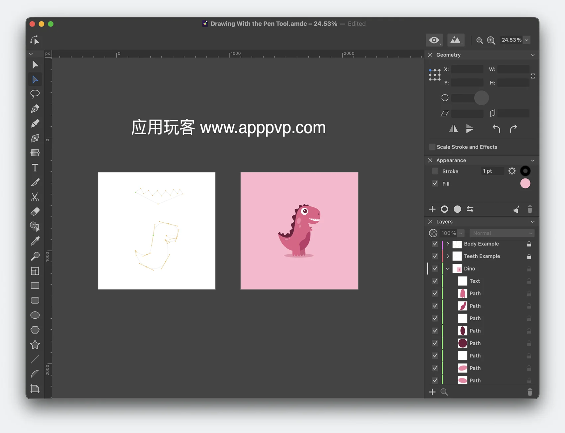
Task: Uncheck the Fill checkbox
Action: [435, 183]
